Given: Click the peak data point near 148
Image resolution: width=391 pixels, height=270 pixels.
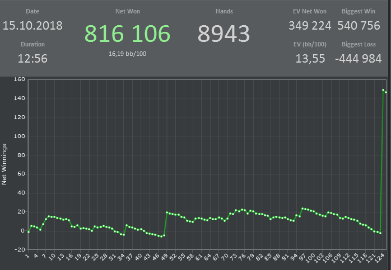Looking at the screenshot, I should pyautogui.click(x=383, y=90).
